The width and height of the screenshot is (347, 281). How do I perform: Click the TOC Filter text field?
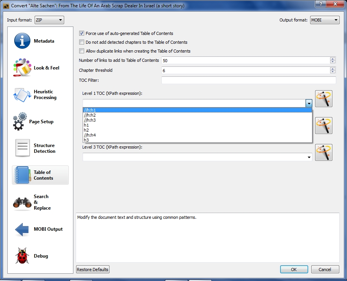(249, 80)
